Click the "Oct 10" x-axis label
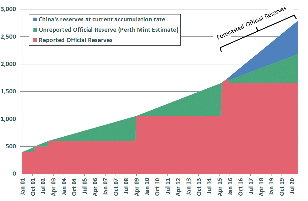This screenshot has width=308, height=201. point(157,187)
